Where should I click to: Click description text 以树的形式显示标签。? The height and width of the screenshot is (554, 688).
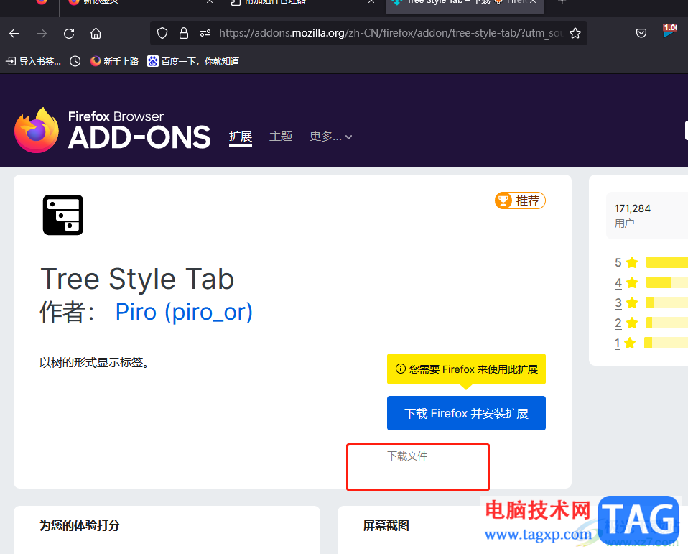coord(94,363)
